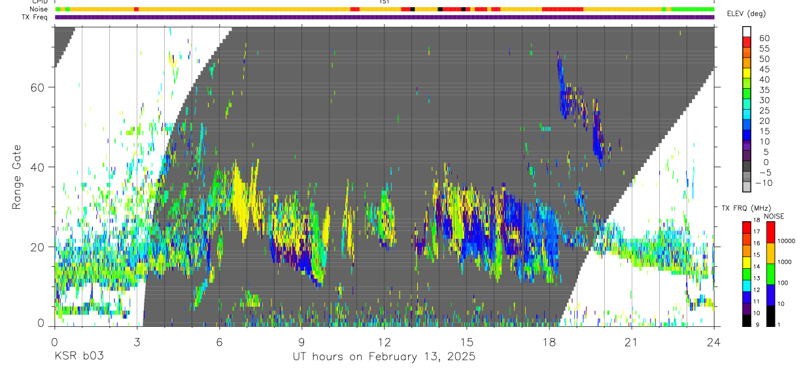Pick the orange segment of the NOISE colorbar
The image size is (803, 370).
pyautogui.click(x=770, y=253)
